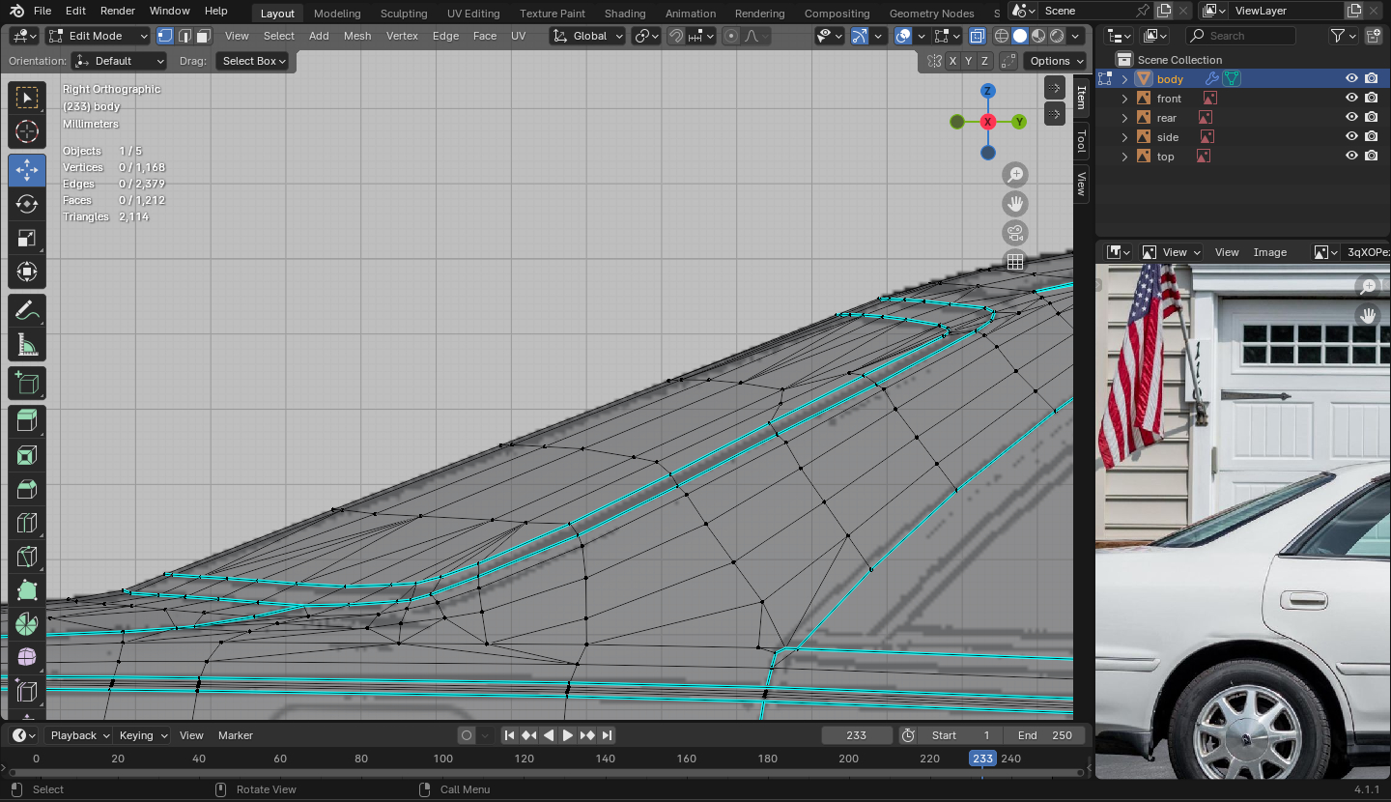Click the outliner search field
Viewport: 1391px width, 802px height.
pyautogui.click(x=1240, y=36)
